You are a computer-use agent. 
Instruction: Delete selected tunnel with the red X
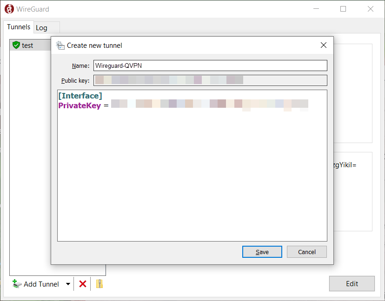(x=83, y=284)
